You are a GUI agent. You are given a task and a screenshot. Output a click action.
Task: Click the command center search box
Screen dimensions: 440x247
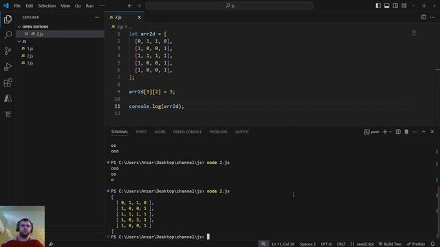229,5
